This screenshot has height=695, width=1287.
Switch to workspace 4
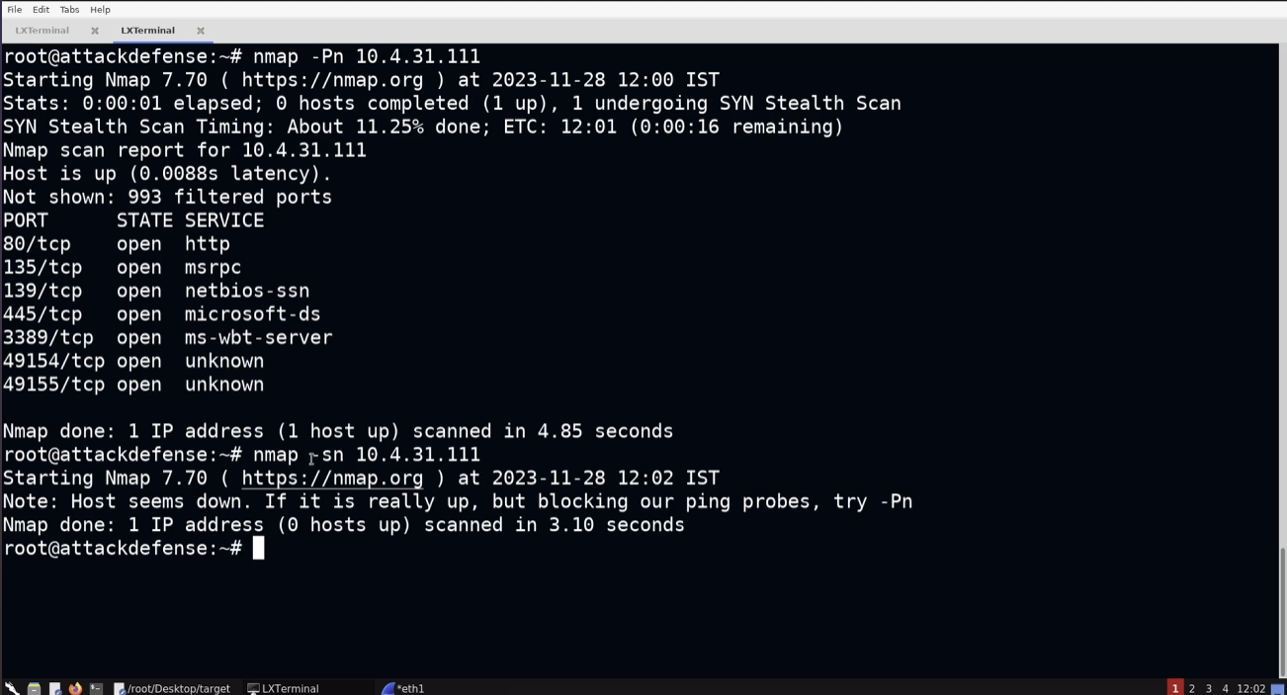tap(1225, 688)
